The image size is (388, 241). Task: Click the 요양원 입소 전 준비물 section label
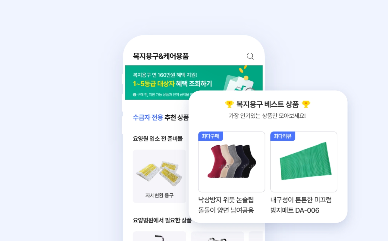158,139
